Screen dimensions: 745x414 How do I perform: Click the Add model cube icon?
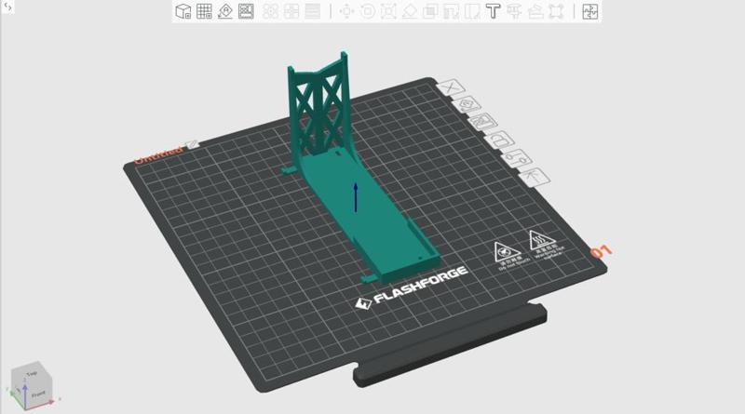pyautogui.click(x=183, y=11)
